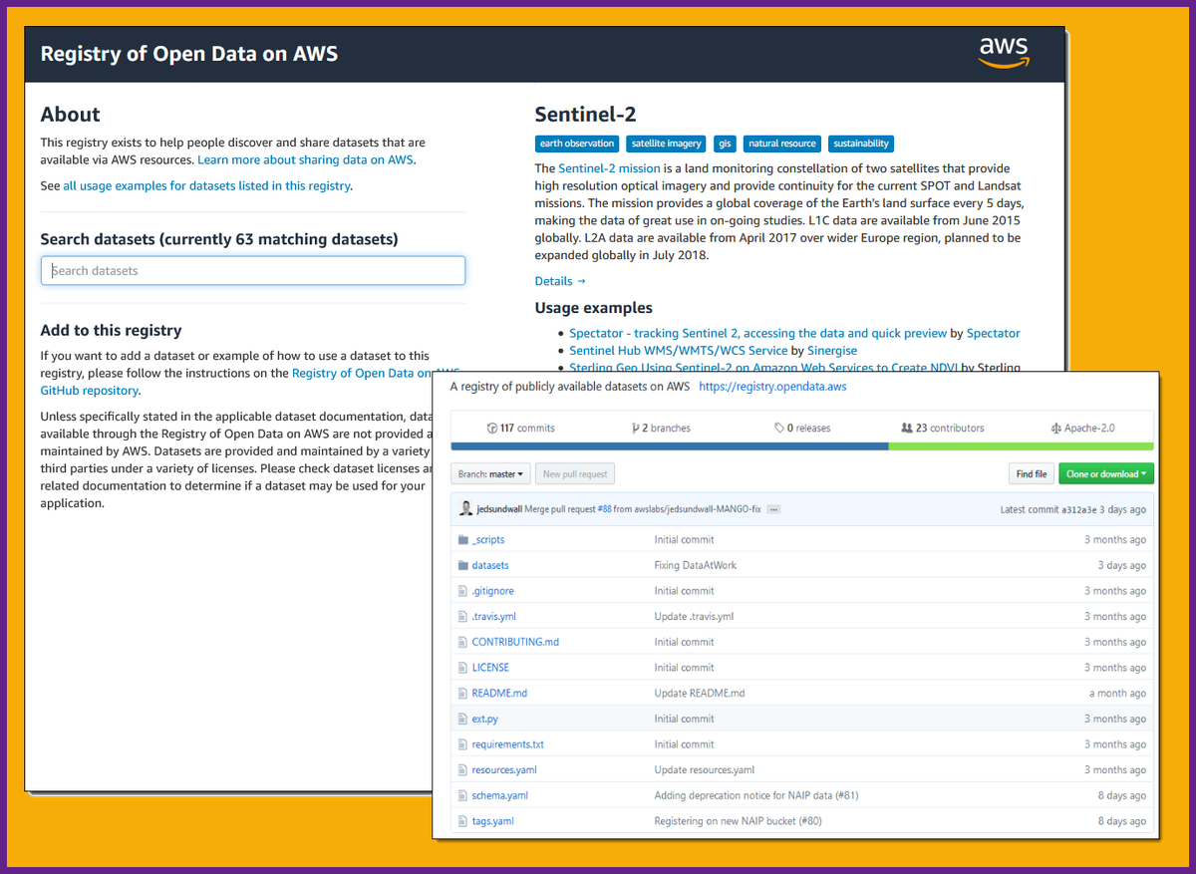Click the Apache-2.0 license scale icon
The height and width of the screenshot is (874, 1196).
pos(1056,428)
